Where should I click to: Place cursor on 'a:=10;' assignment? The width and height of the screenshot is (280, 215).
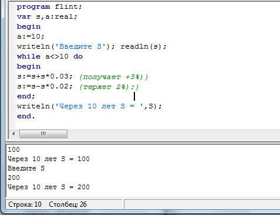[x=31, y=36]
